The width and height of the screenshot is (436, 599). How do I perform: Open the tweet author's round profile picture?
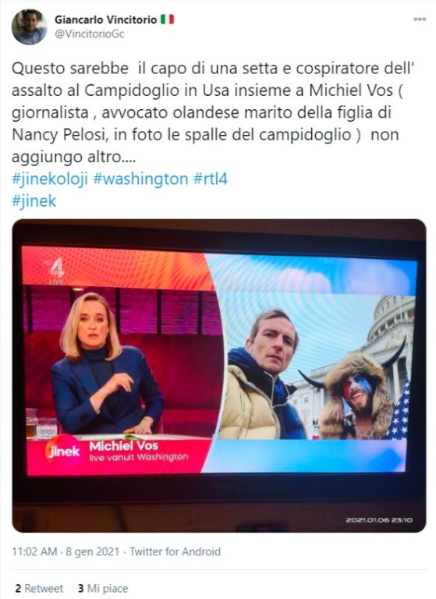point(29,27)
